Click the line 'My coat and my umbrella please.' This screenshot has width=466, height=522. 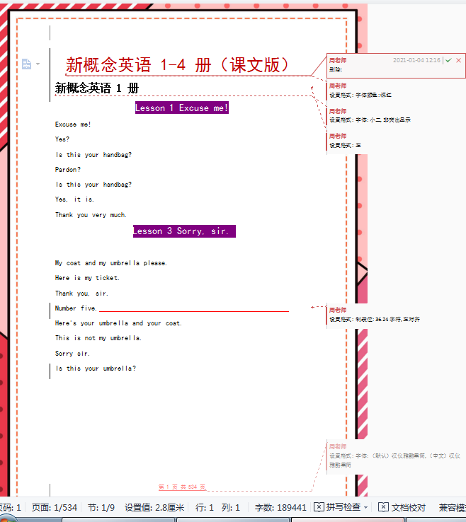(x=111, y=263)
